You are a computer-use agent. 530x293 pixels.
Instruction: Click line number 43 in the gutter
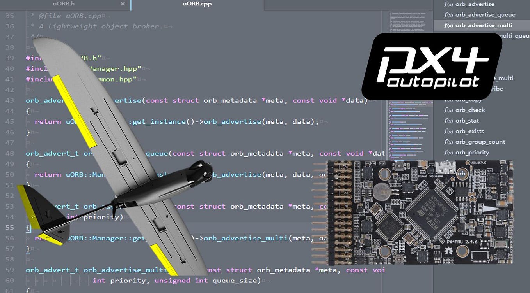click(x=10, y=100)
